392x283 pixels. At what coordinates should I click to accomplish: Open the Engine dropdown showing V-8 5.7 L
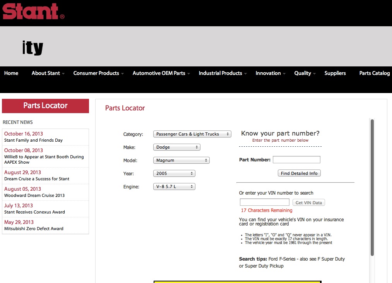[x=174, y=186]
